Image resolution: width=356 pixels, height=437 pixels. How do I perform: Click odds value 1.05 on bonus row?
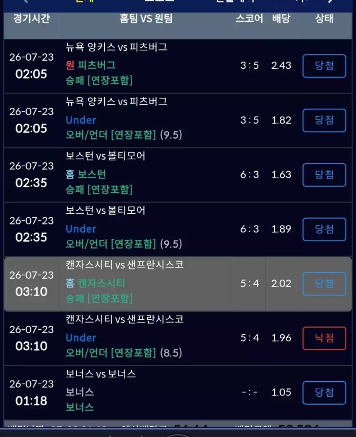coord(281,393)
